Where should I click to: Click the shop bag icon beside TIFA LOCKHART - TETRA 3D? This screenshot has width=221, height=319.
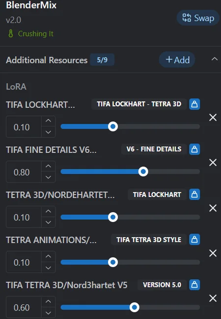[194, 104]
